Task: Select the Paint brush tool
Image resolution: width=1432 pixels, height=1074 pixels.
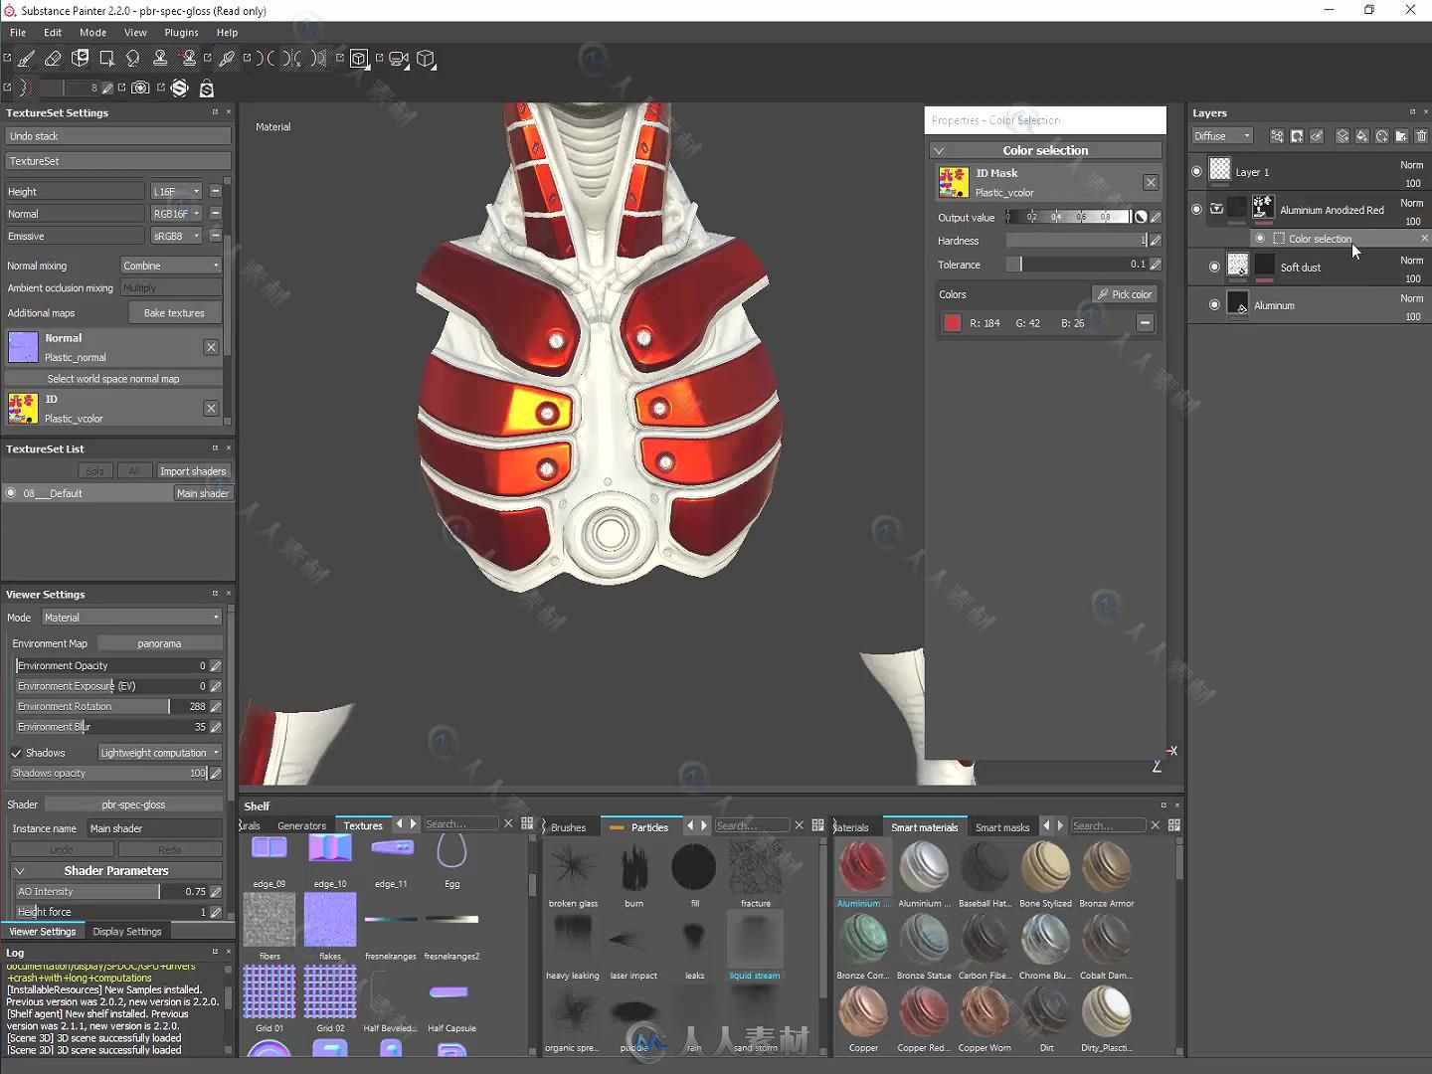Action: (x=26, y=59)
